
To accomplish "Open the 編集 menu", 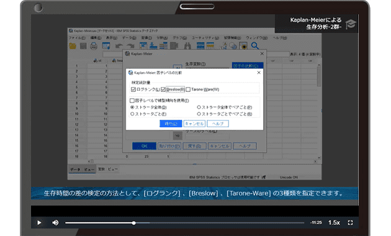I will 96,38.
